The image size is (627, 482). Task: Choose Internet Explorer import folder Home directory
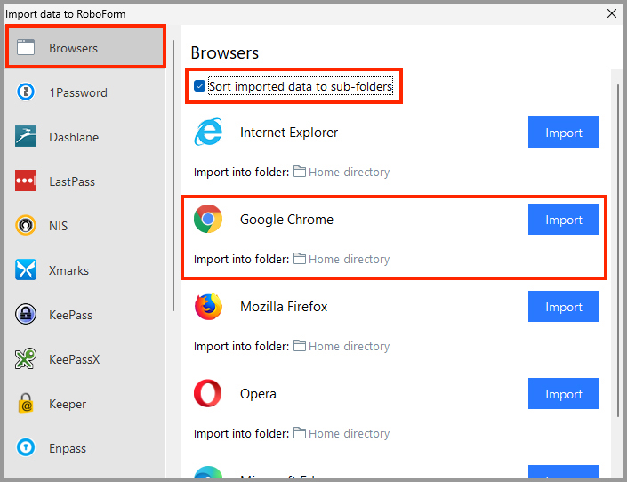point(342,173)
